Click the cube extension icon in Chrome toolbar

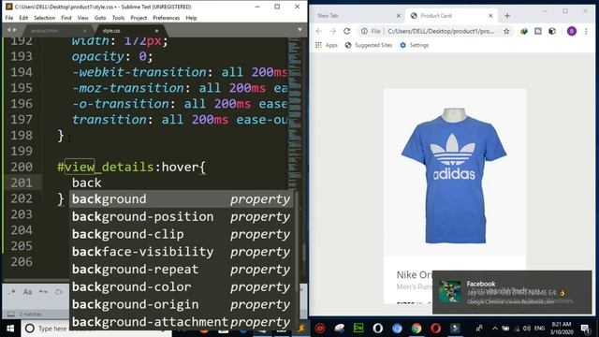click(552, 31)
